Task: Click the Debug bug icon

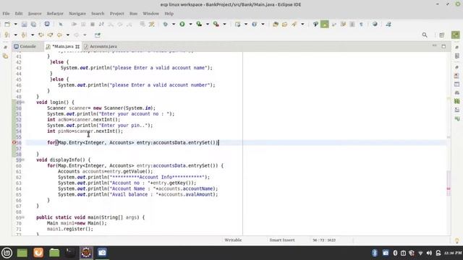Action: point(166,25)
